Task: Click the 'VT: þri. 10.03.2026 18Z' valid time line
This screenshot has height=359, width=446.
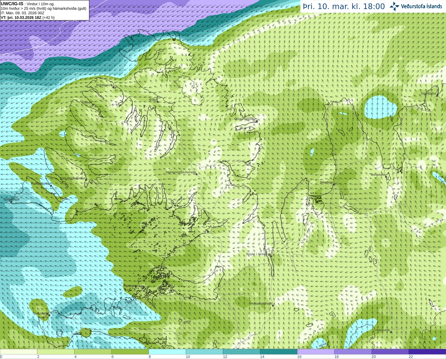Action: (28, 17)
